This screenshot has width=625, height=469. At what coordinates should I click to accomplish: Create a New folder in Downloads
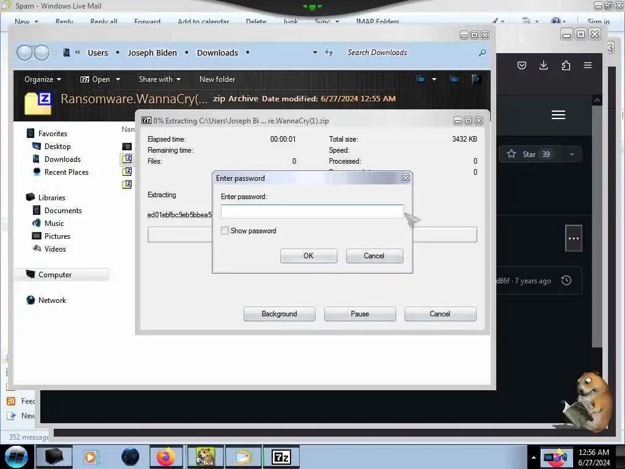(x=217, y=79)
